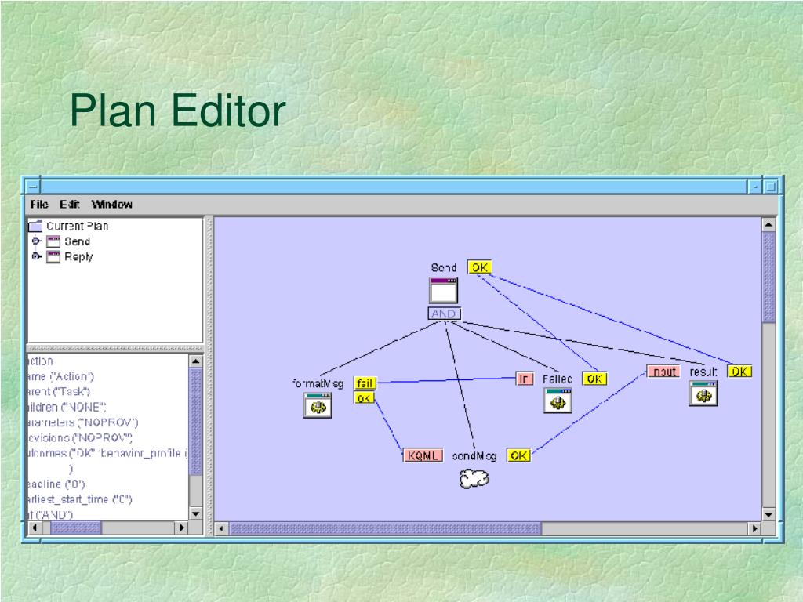Click the canvas vertical scrollbar up arrow
The height and width of the screenshot is (602, 803).
(768, 224)
